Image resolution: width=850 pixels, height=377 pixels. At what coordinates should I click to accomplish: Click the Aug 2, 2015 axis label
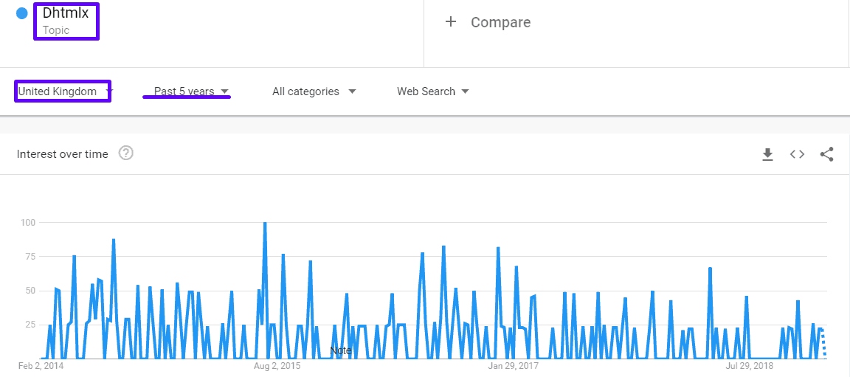tap(277, 366)
